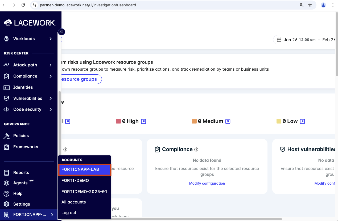The image size is (338, 221).
Task: Collapse the sidebar with the round toggle button
Action: coord(61,32)
